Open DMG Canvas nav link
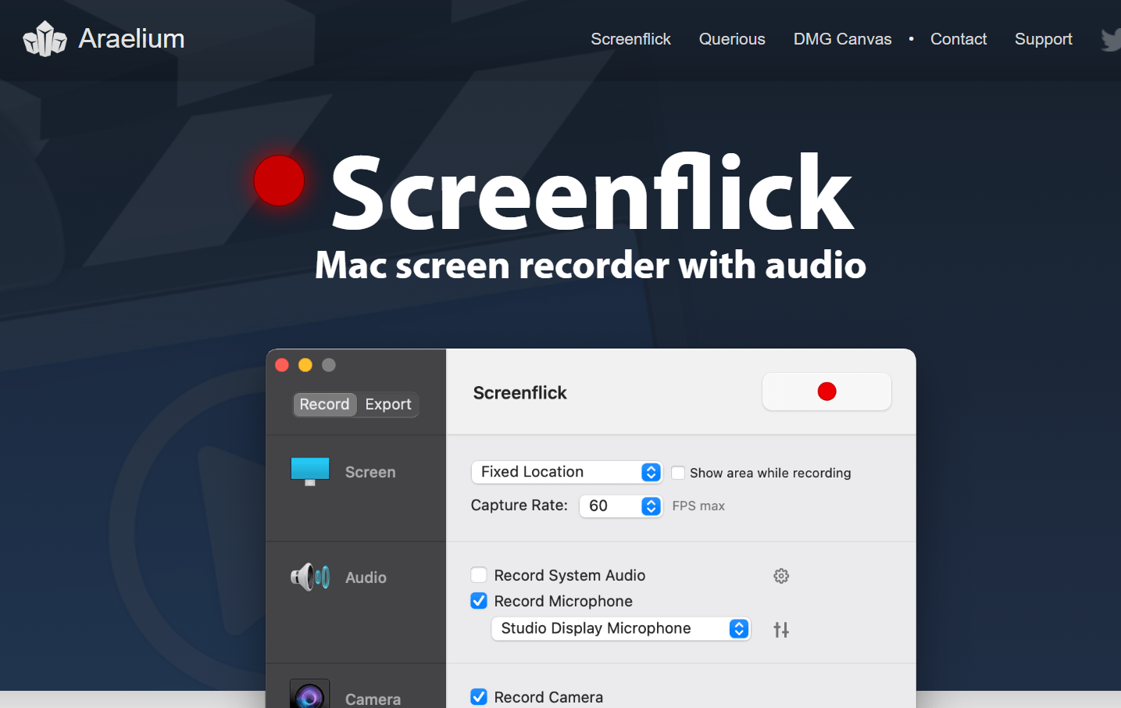The height and width of the screenshot is (708, 1121). pos(842,39)
